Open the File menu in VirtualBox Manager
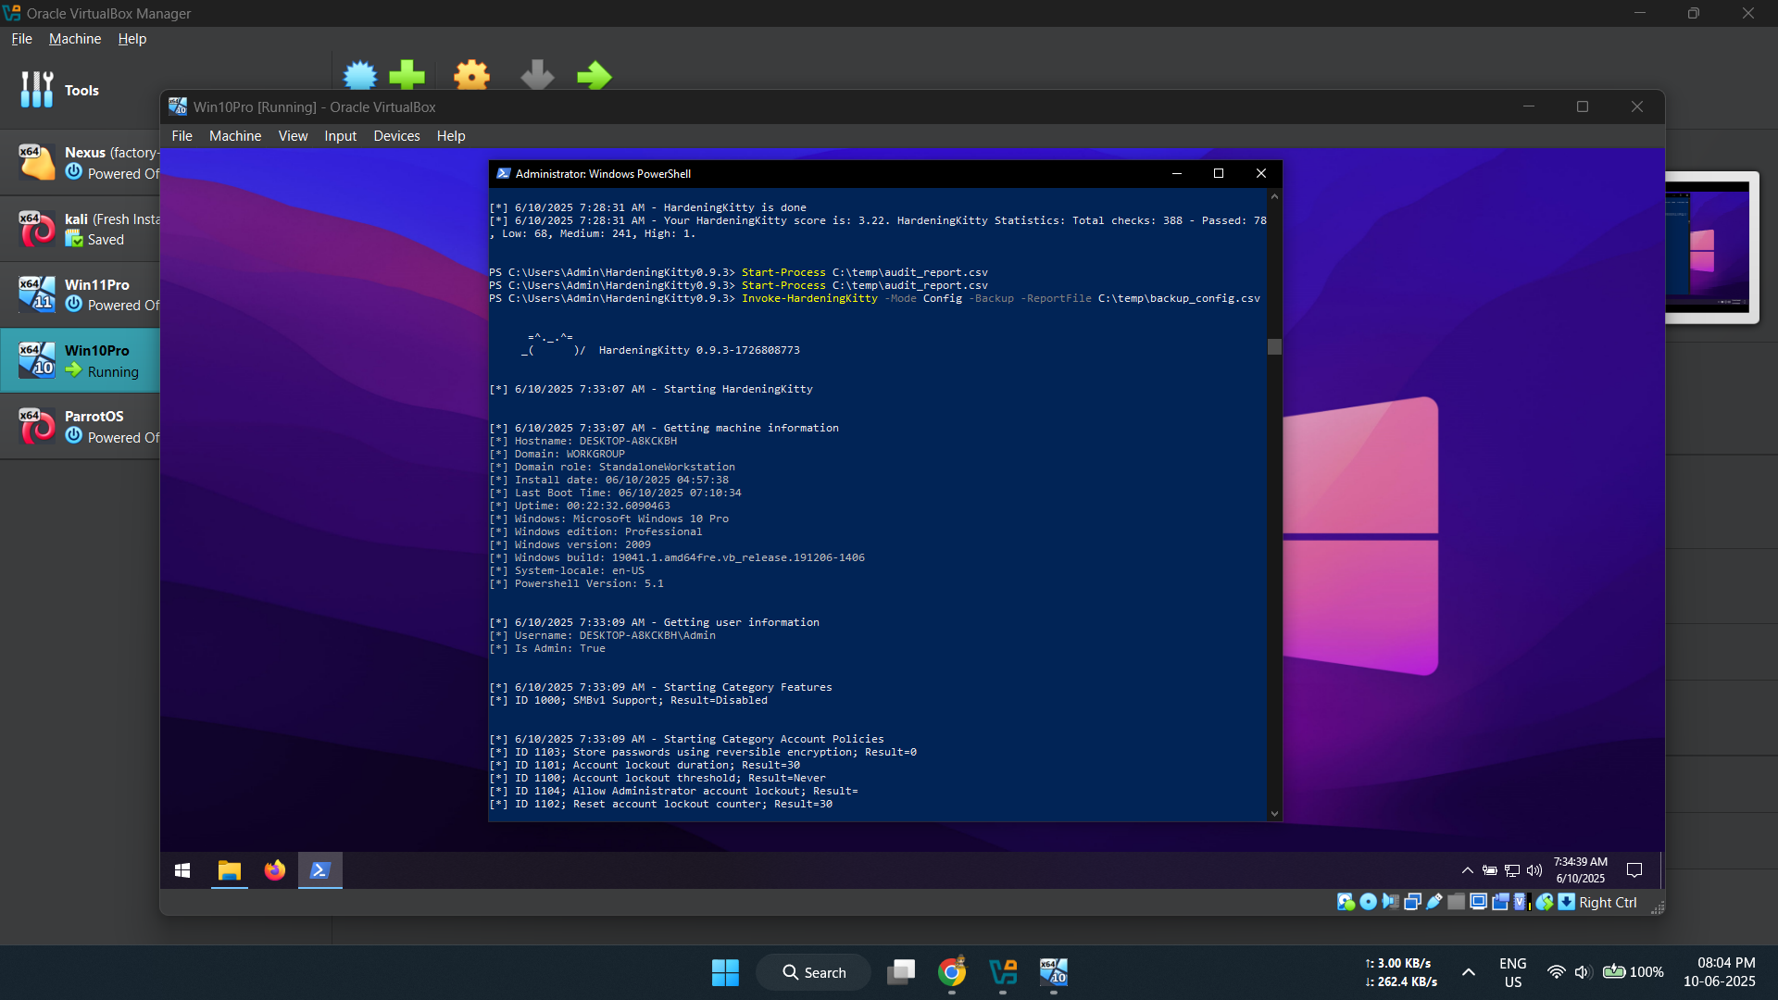 point(21,39)
